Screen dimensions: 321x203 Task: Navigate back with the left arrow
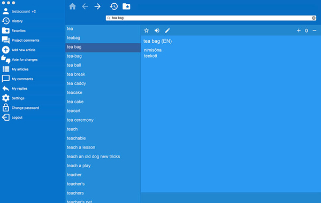pyautogui.click(x=85, y=6)
